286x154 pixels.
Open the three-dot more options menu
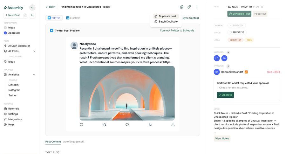pyautogui.click(x=197, y=7)
